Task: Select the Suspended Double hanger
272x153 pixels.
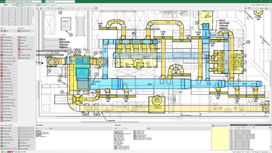Action: click(x=26, y=31)
